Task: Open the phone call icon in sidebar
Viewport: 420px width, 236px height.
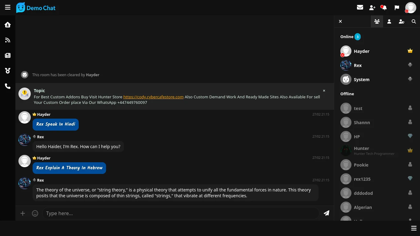Action: (x=8, y=86)
